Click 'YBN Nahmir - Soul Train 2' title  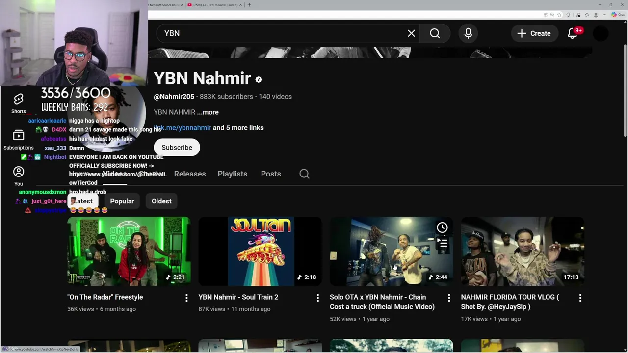238,297
